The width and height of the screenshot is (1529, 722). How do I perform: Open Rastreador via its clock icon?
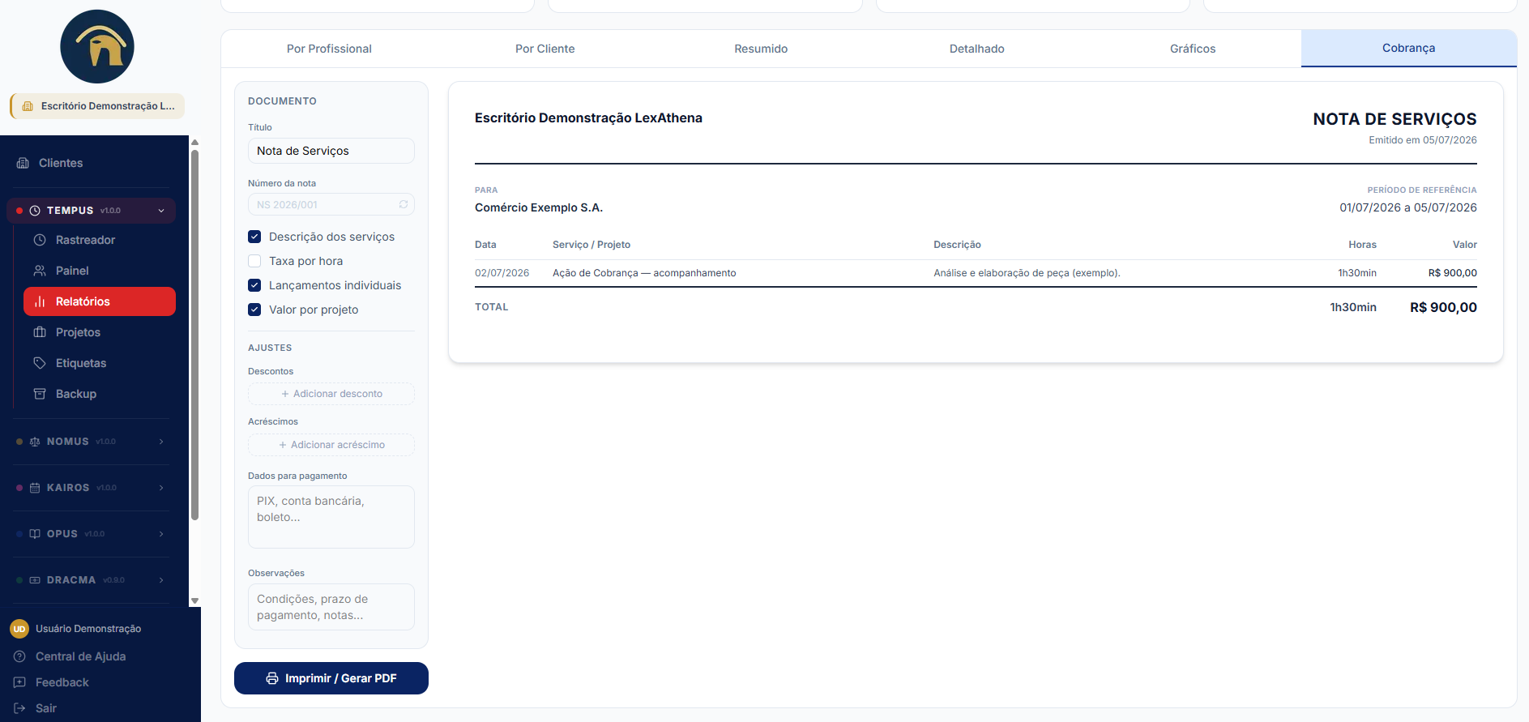(40, 240)
